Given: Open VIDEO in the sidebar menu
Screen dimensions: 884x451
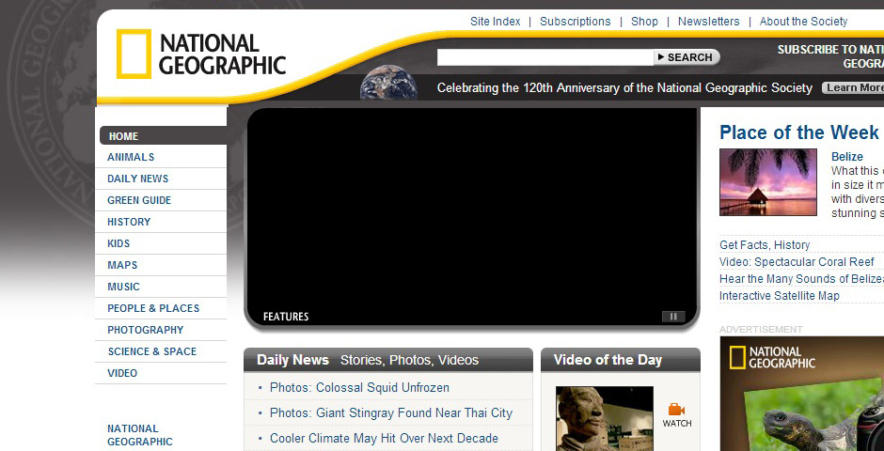Looking at the screenshot, I should pyautogui.click(x=122, y=373).
